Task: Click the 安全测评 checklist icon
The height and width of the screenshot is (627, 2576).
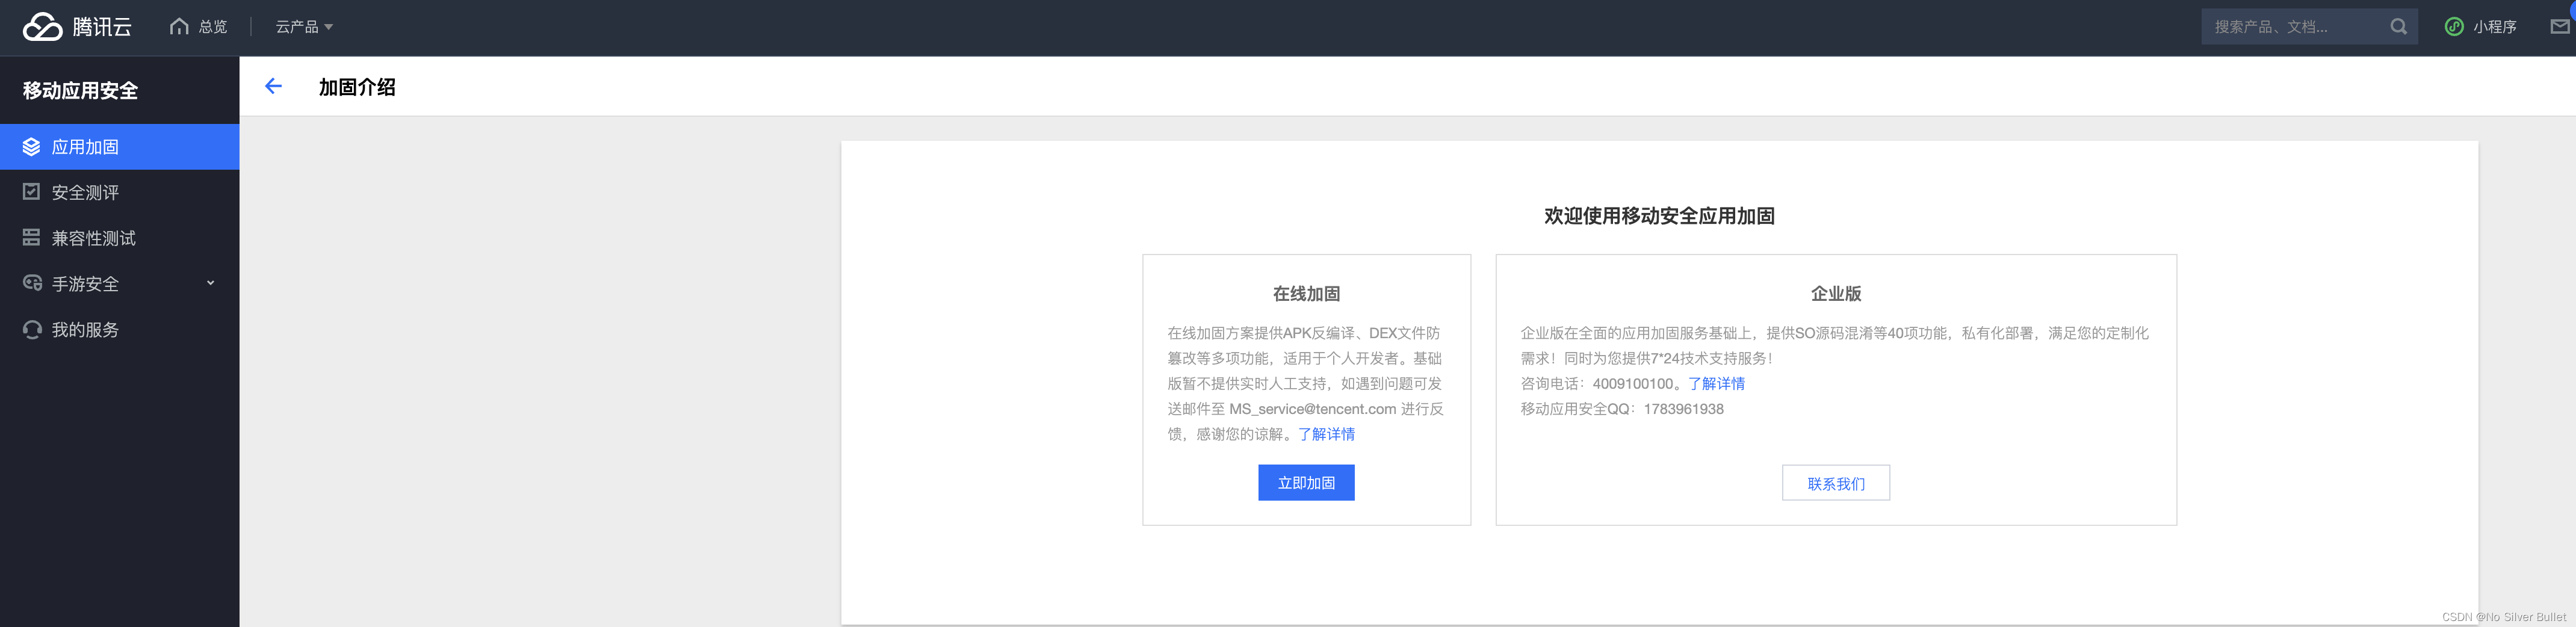Action: (33, 191)
